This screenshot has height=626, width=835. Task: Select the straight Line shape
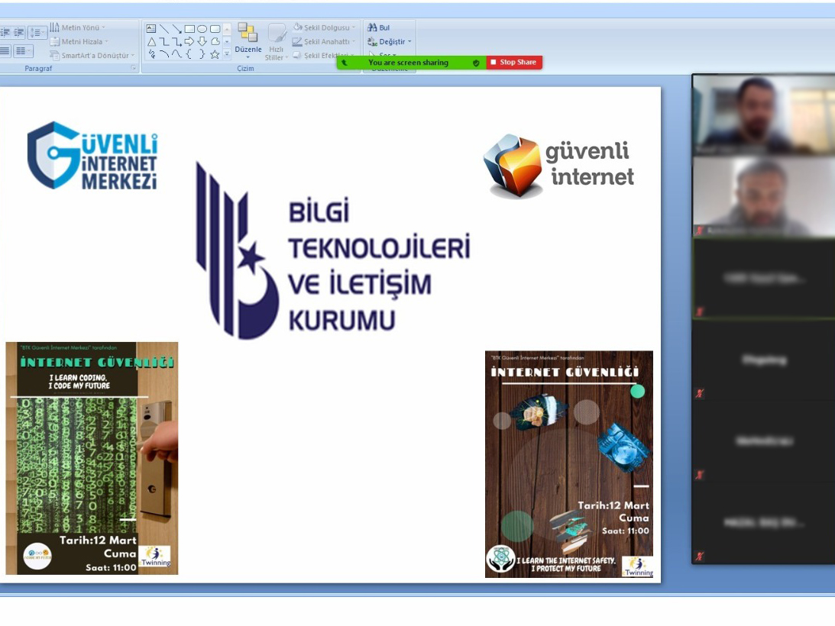coord(164,29)
